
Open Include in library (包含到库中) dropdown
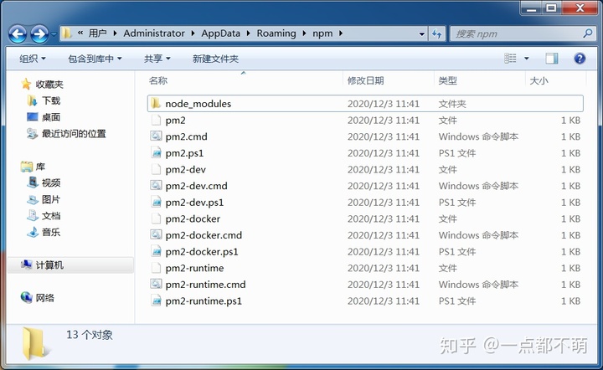tap(95, 59)
